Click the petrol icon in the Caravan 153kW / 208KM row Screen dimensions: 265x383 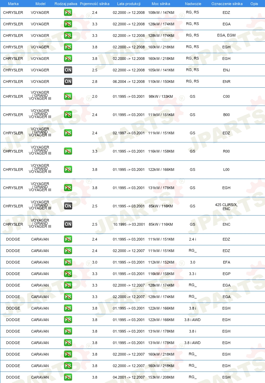pos(68,377)
